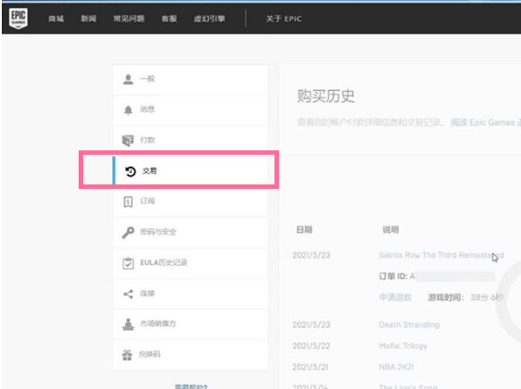
Task: Follow the 阅读 Epic Games link
Action: click(x=485, y=122)
